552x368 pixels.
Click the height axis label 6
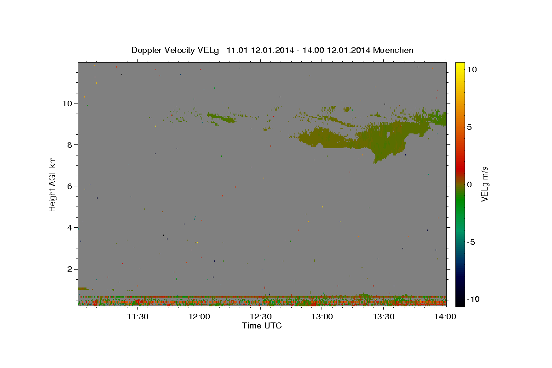[x=69, y=186]
